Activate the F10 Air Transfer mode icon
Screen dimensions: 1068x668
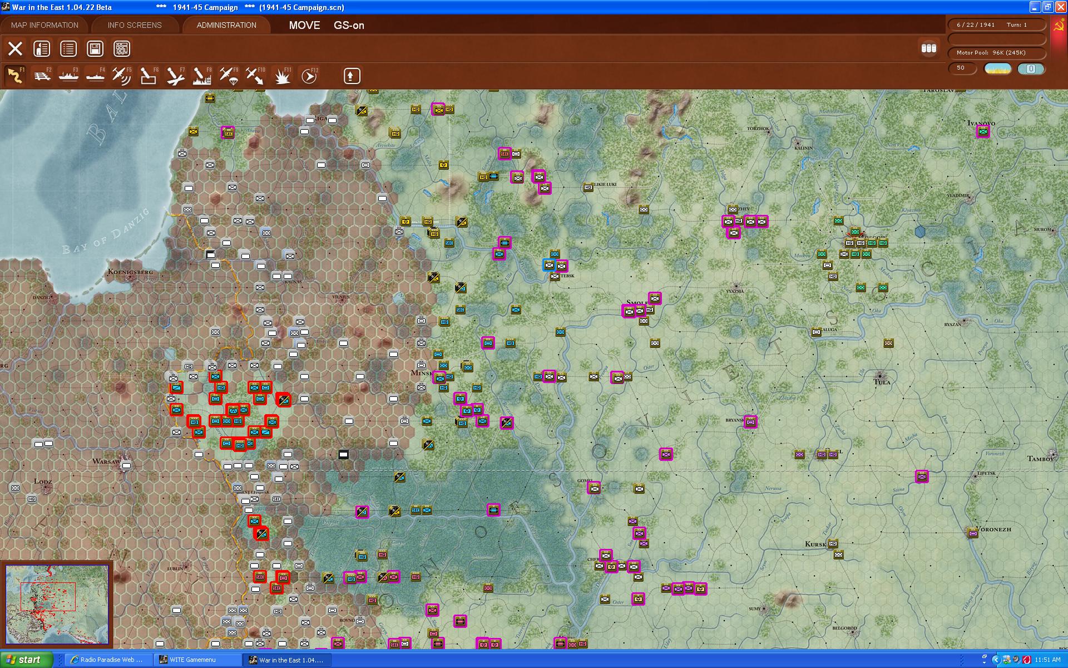pyautogui.click(x=255, y=76)
